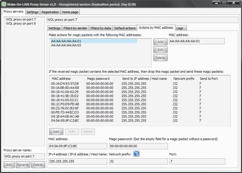Focus the top-right MAC address field
Screen dimensions: 242x173
pos(197,41)
